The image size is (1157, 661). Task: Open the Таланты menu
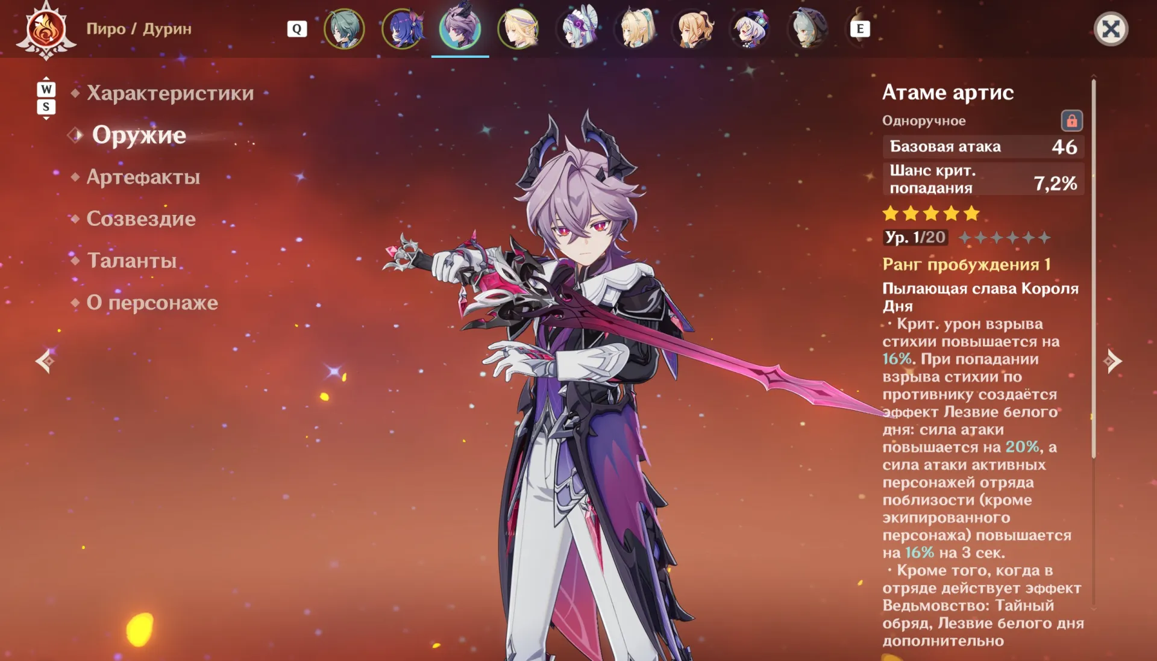point(131,261)
